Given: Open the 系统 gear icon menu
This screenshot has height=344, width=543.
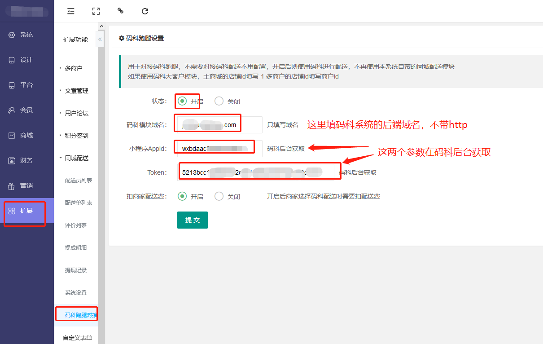Looking at the screenshot, I should coord(12,35).
